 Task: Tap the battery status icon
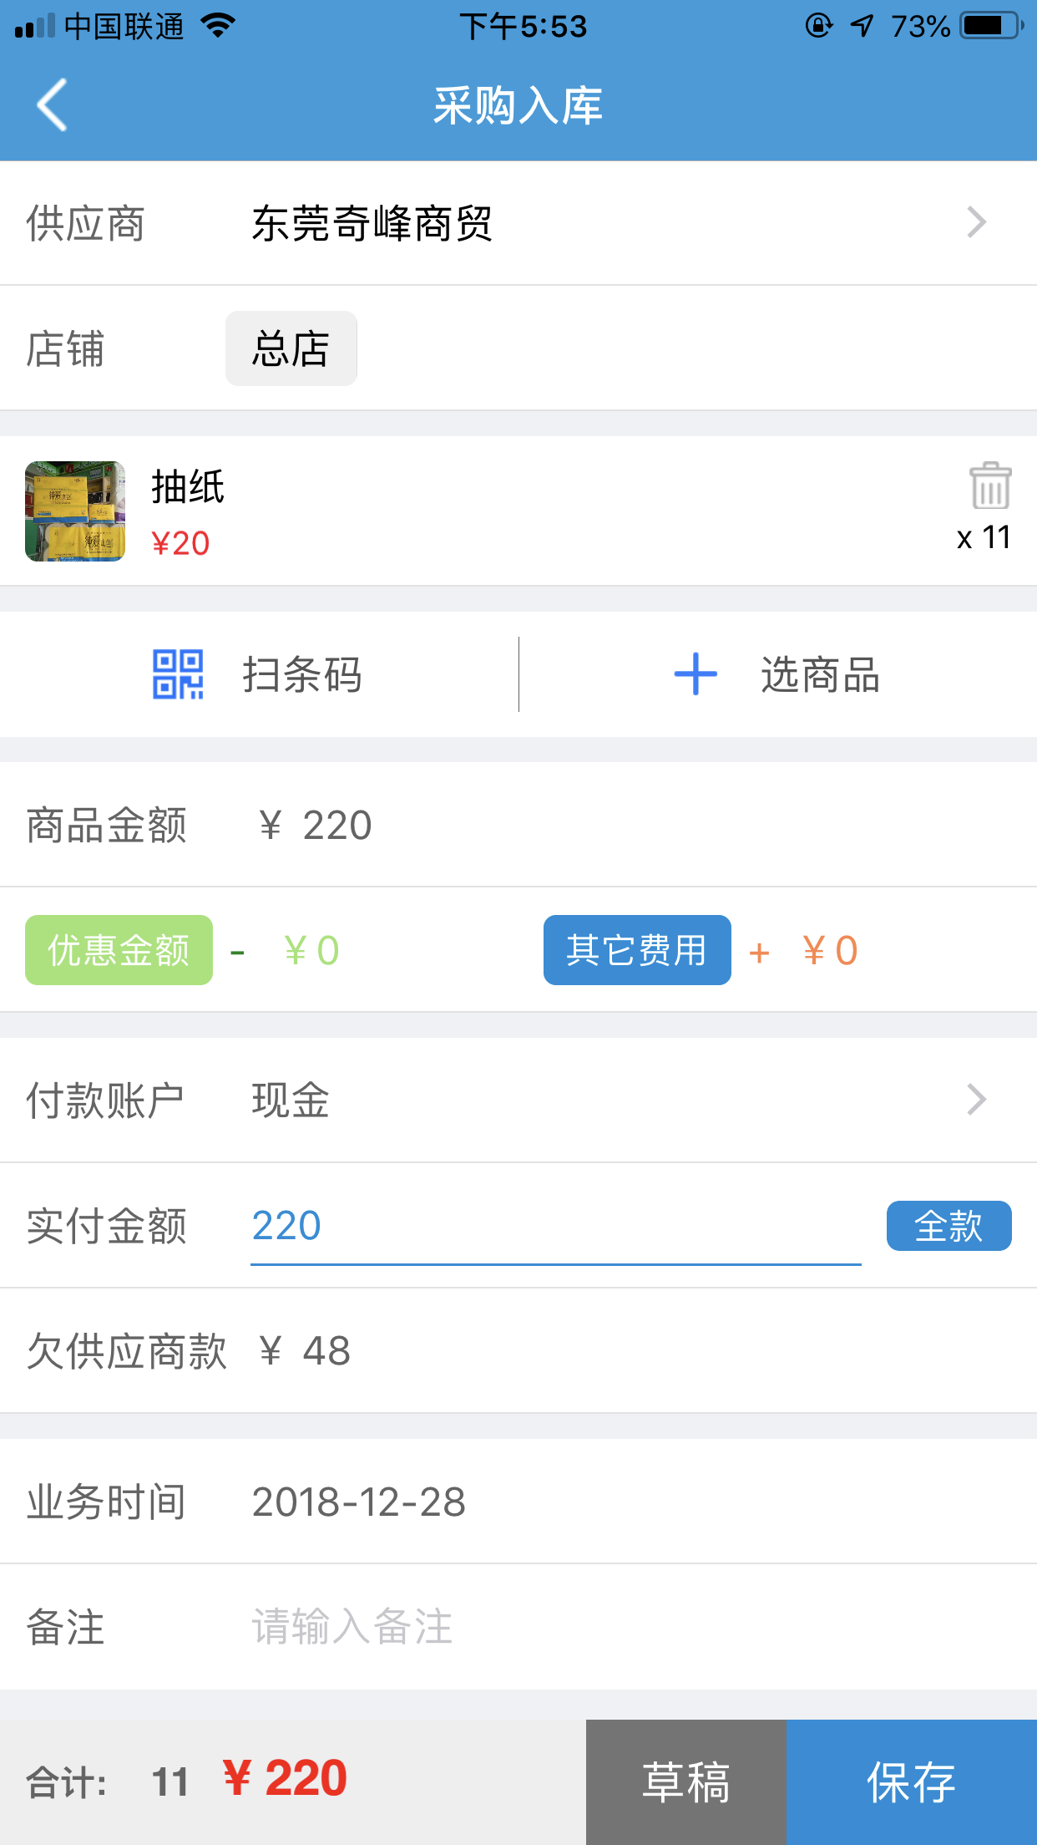993,26
